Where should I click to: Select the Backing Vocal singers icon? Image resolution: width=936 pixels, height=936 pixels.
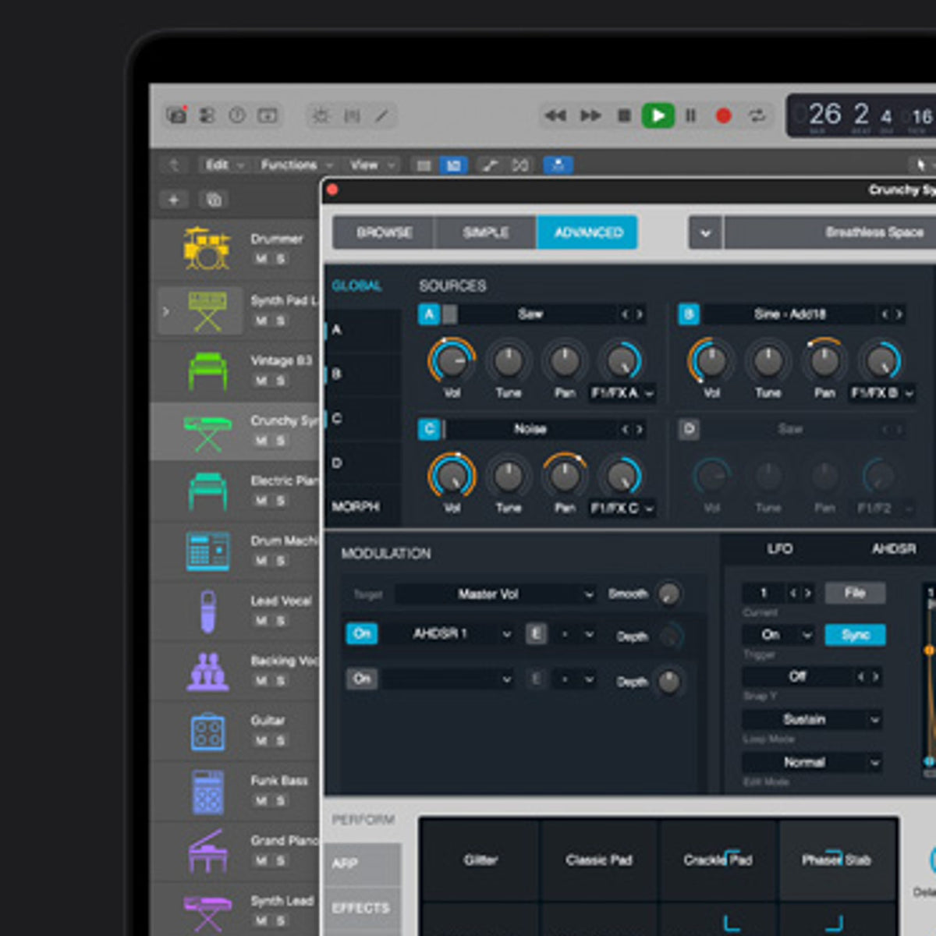click(x=207, y=672)
